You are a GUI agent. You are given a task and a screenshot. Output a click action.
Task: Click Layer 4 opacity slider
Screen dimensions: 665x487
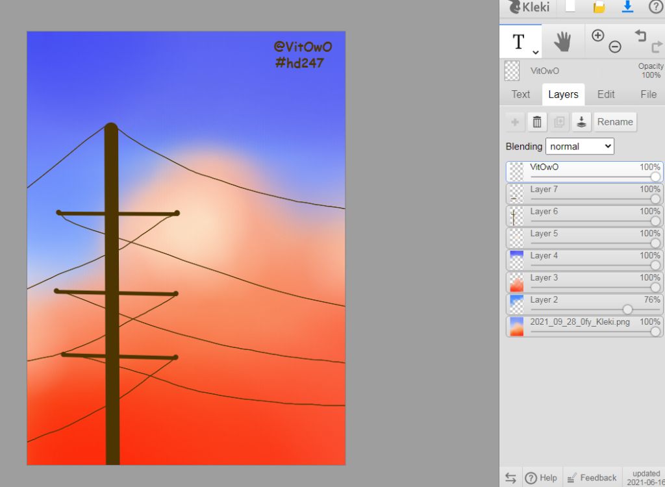point(595,265)
